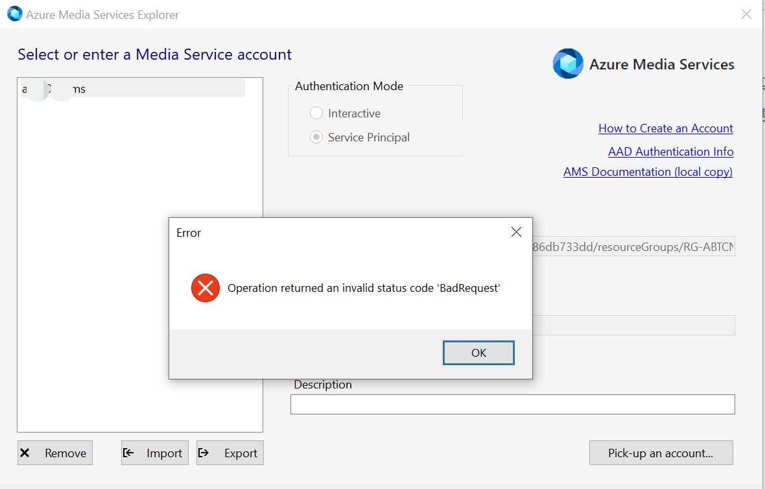Image resolution: width=765 pixels, height=489 pixels.
Task: Close the Azure Media Services Explorer window
Action: (x=746, y=14)
